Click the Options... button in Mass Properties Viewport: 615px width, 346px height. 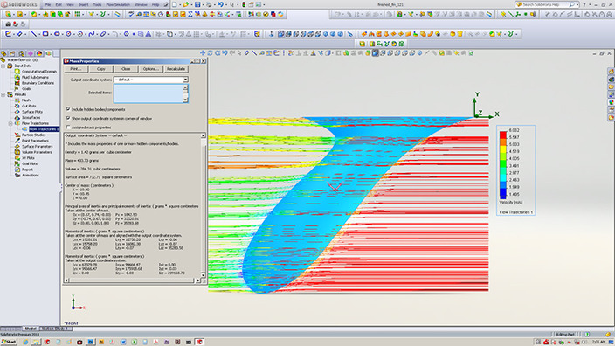[150, 69]
